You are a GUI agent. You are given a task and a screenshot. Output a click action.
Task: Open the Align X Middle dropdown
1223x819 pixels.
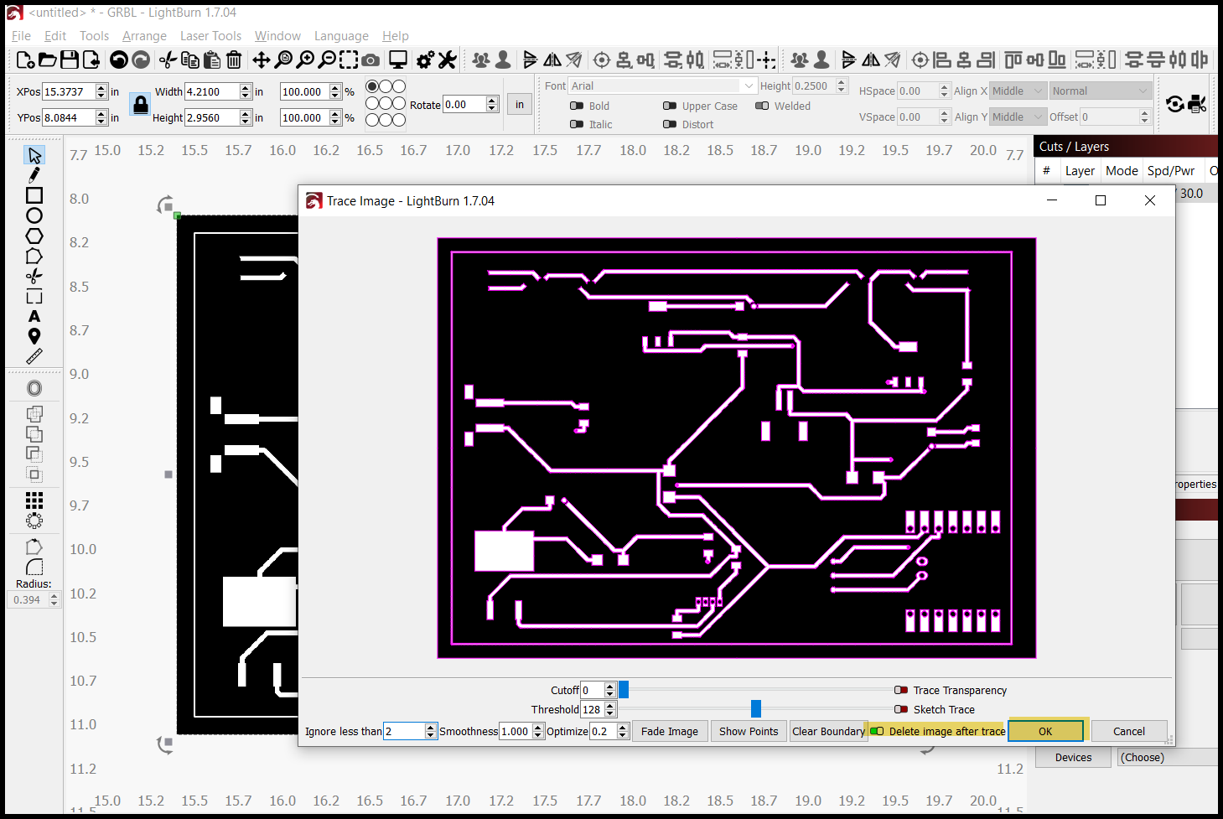coord(1018,91)
